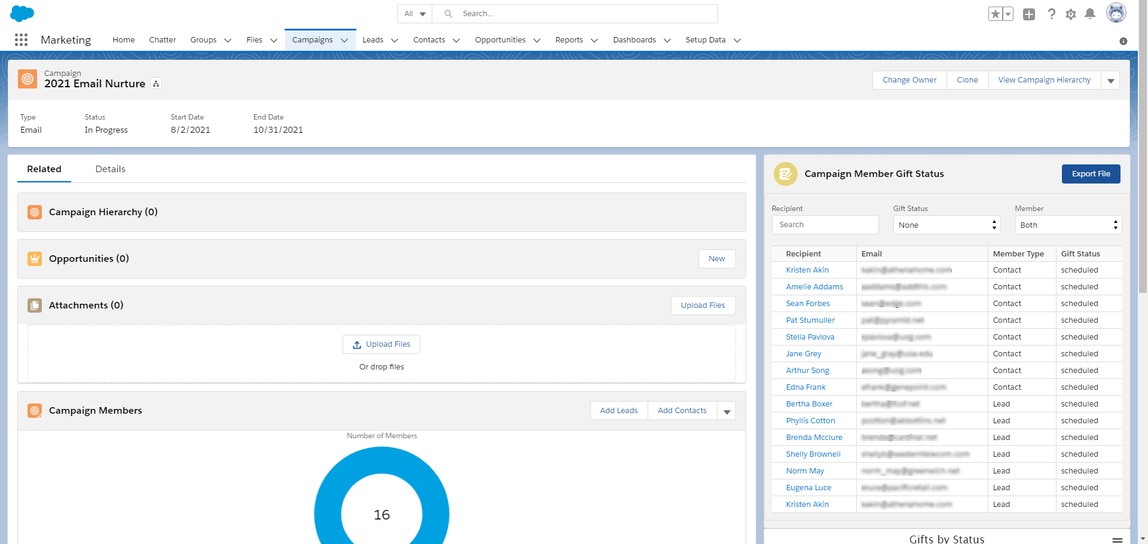Open the Gifts by Status chart menu icon
Screen dimensions: 1148x544
point(1117,540)
